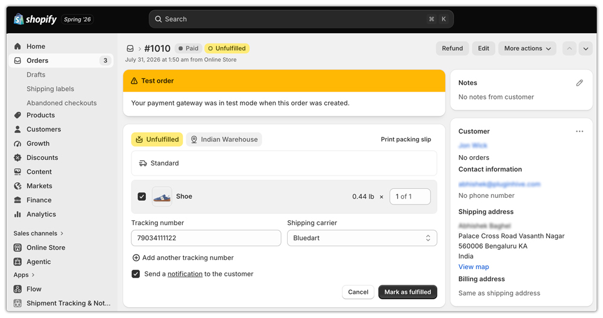Click the Unfulfilled status badge by #1010
Screen dimensions: 603x318
[x=227, y=48]
